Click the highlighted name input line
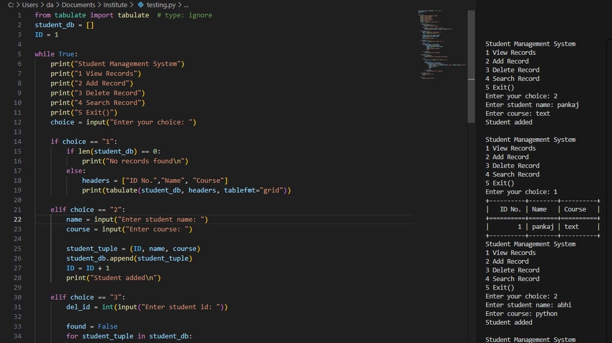The height and width of the screenshot is (343, 612). 138,219
